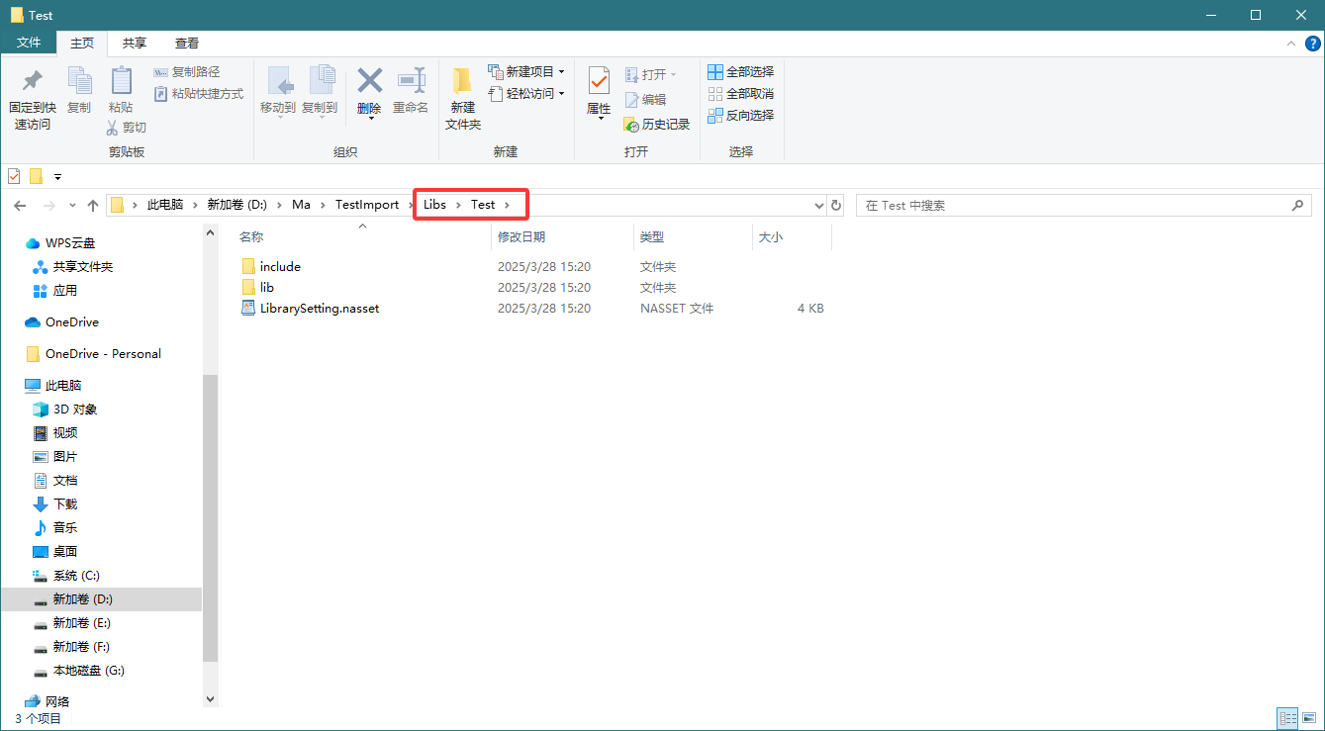Image resolution: width=1325 pixels, height=731 pixels.
Task: Click the Help question mark icon
Action: (x=1313, y=44)
